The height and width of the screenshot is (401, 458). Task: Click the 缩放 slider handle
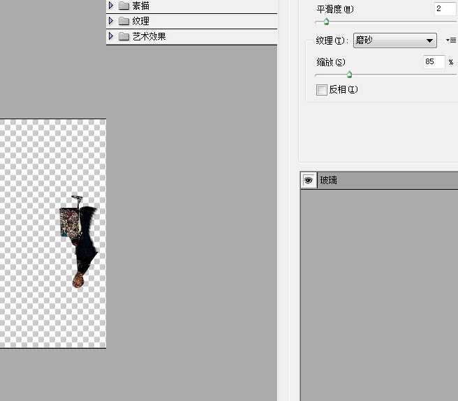(x=349, y=75)
